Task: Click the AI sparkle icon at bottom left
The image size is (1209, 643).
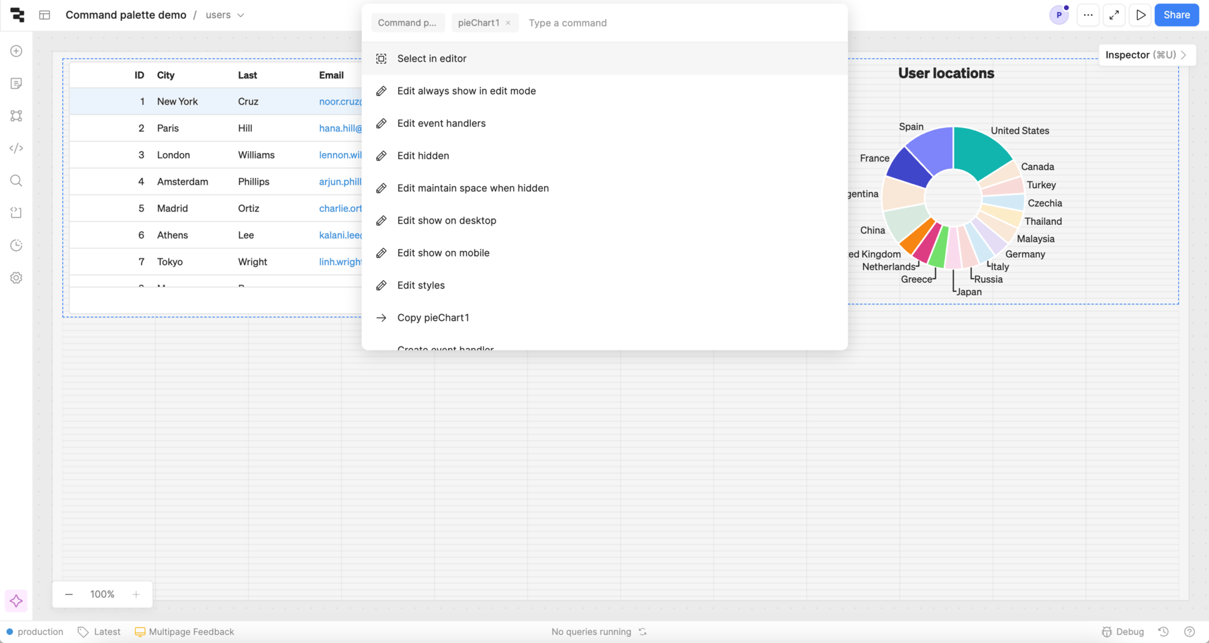Action: pyautogui.click(x=17, y=601)
